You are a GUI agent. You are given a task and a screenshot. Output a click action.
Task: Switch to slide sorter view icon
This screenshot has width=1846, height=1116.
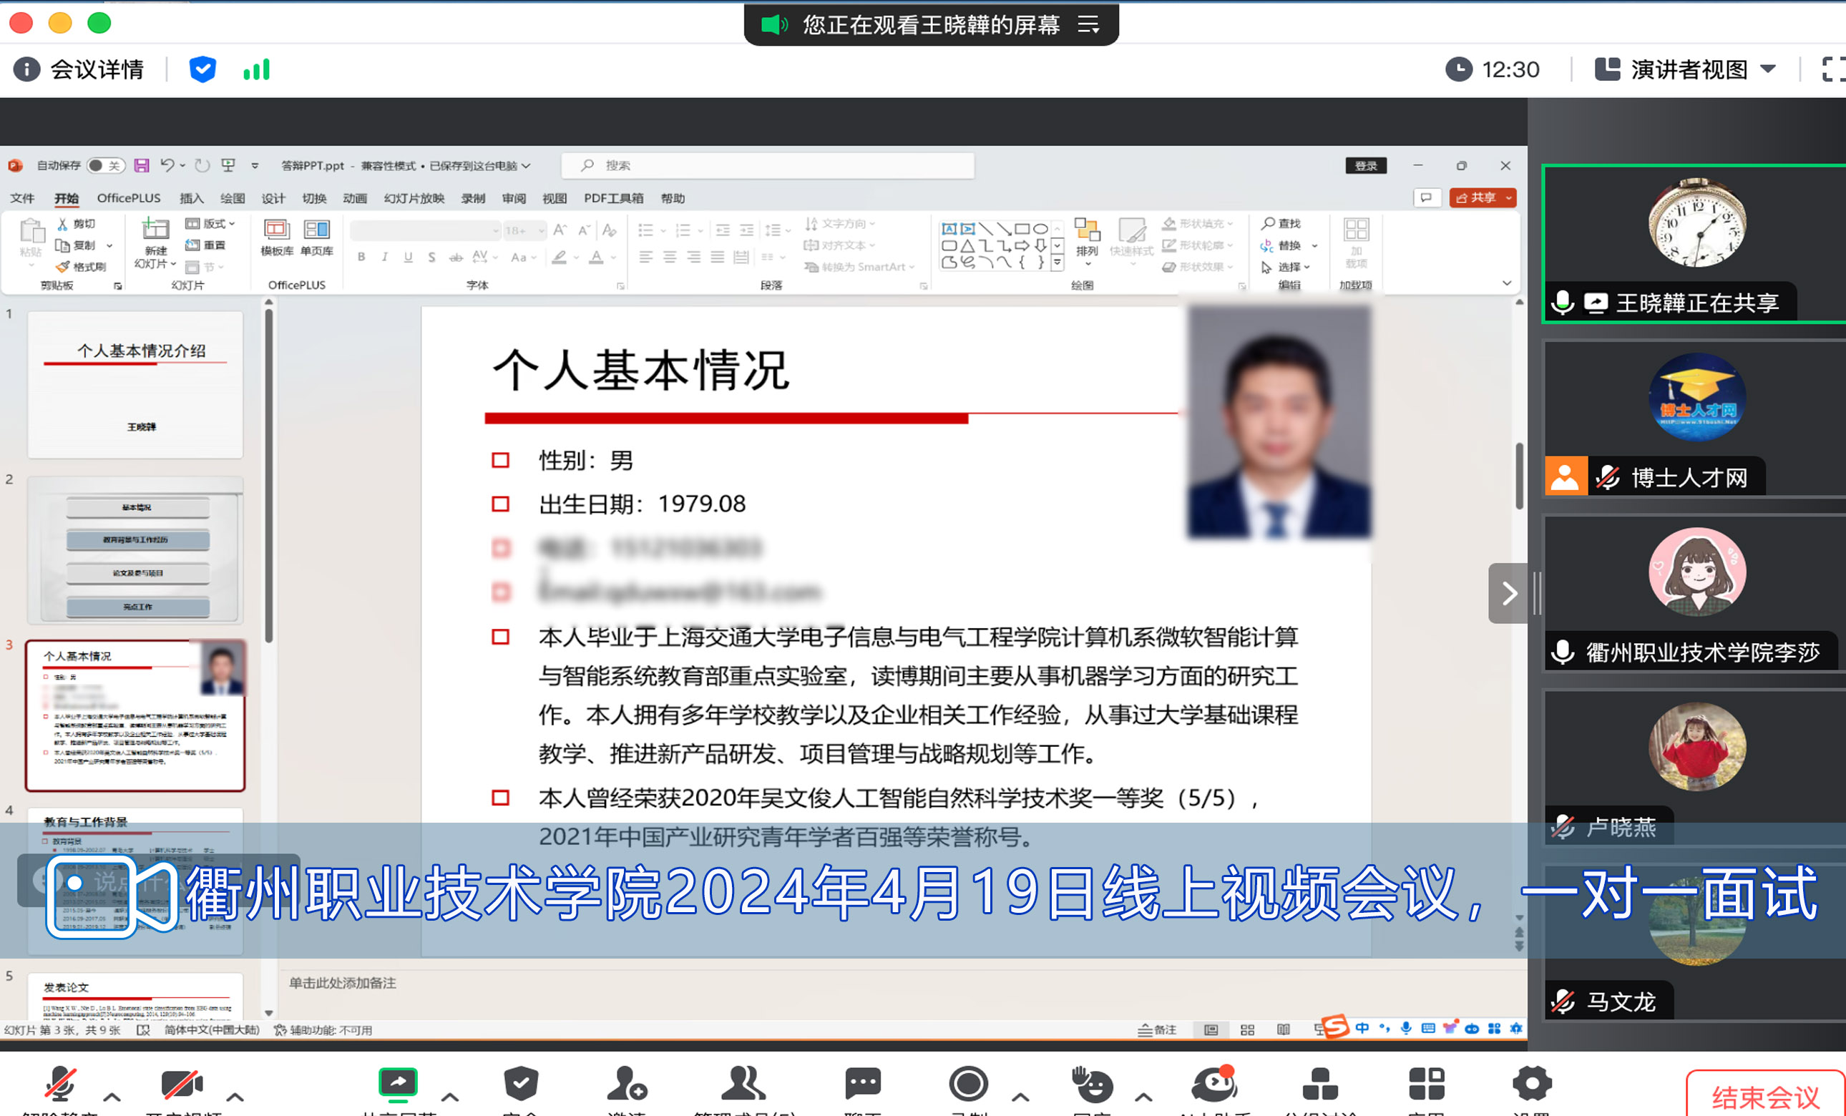click(x=1247, y=1030)
